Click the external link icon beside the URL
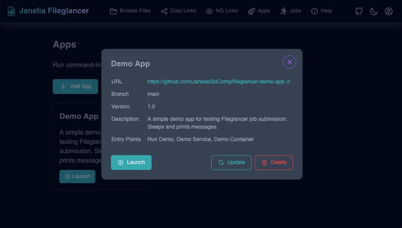Image resolution: width=402 pixels, height=228 pixels. (288, 81)
